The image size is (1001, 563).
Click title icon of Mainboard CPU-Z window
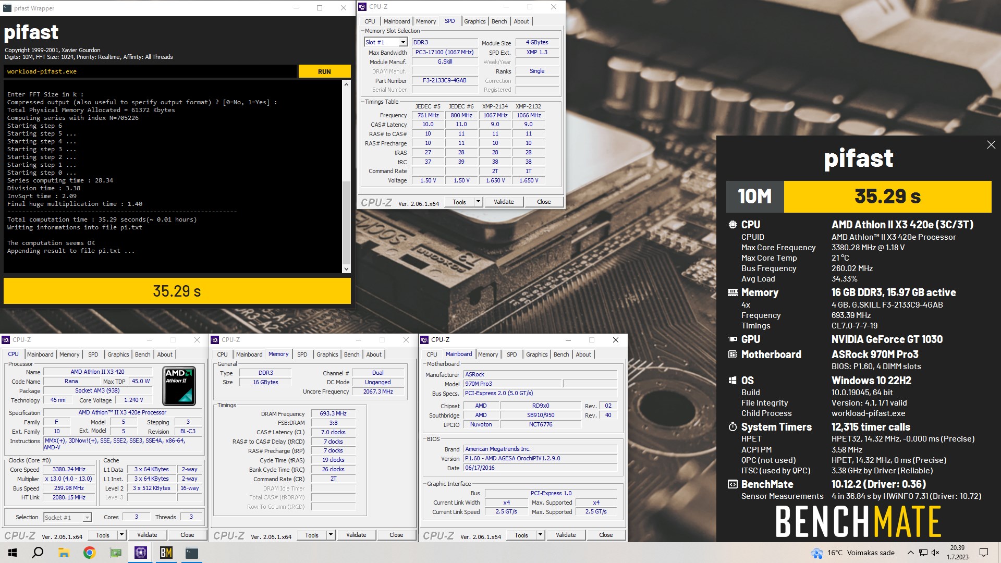pyautogui.click(x=425, y=340)
